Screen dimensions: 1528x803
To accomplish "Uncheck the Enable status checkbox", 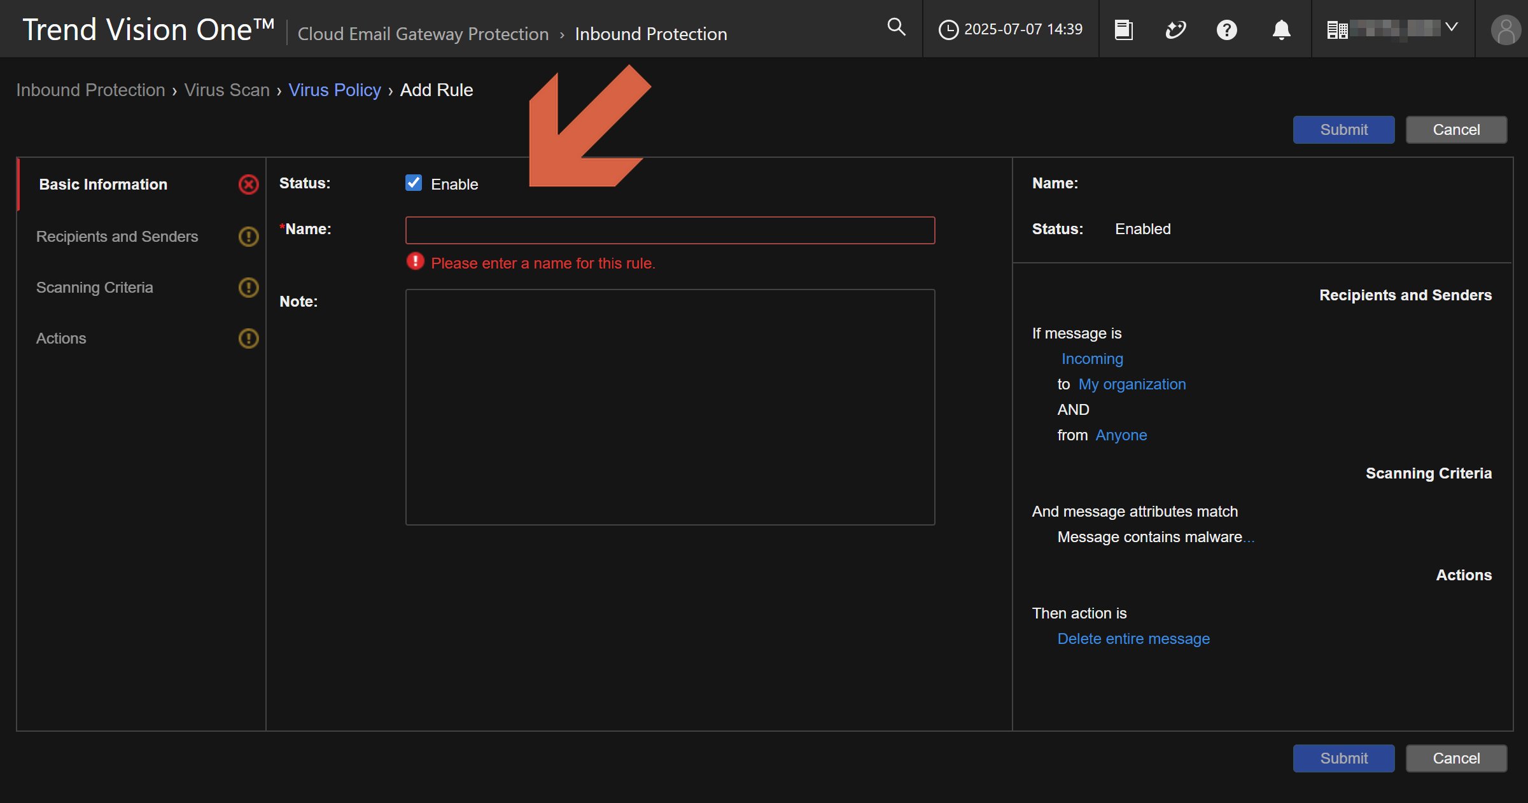I will [414, 183].
